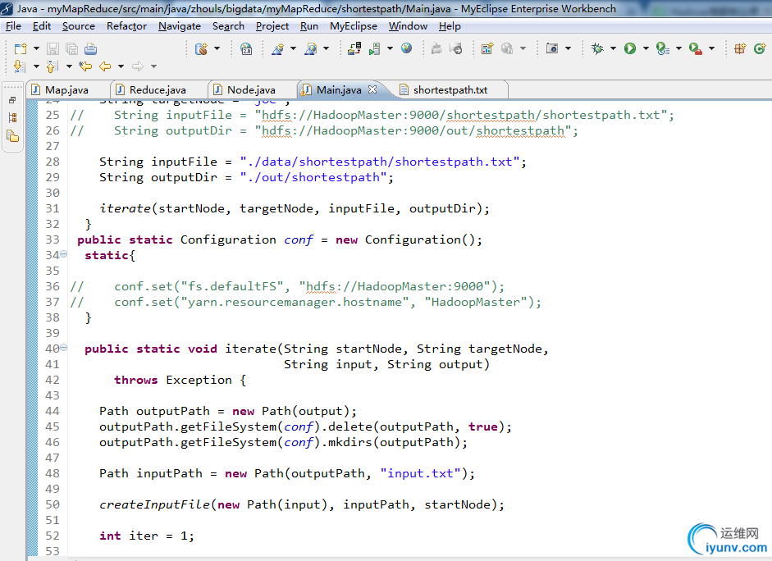Open the Source menu
Image resolution: width=772 pixels, height=561 pixels.
[79, 26]
